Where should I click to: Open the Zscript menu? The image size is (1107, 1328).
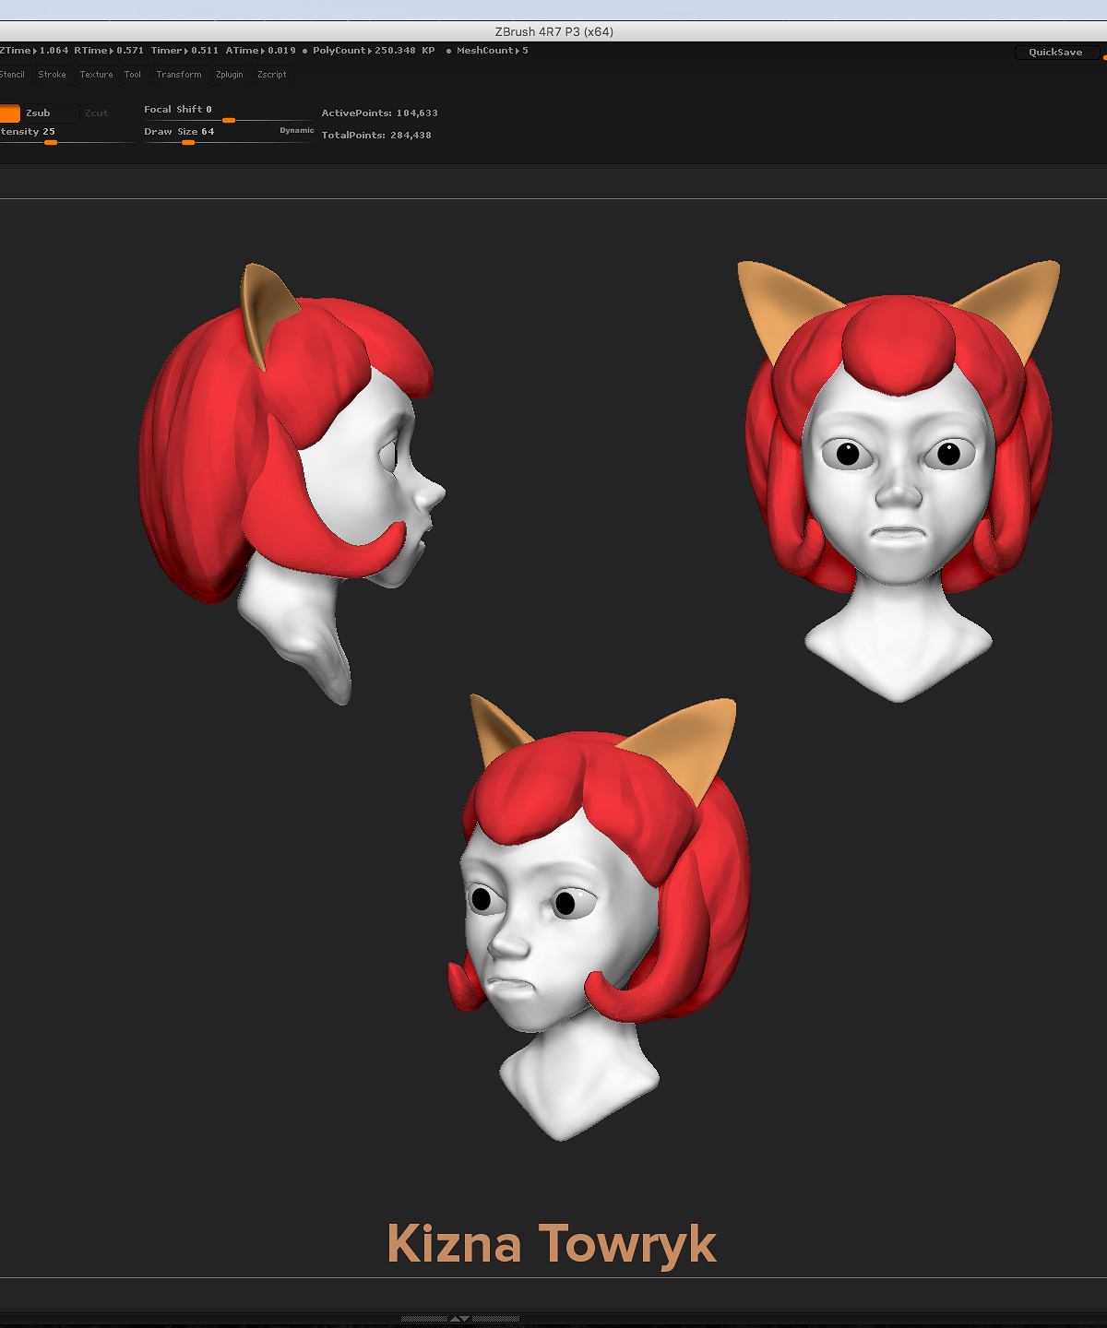pos(272,75)
